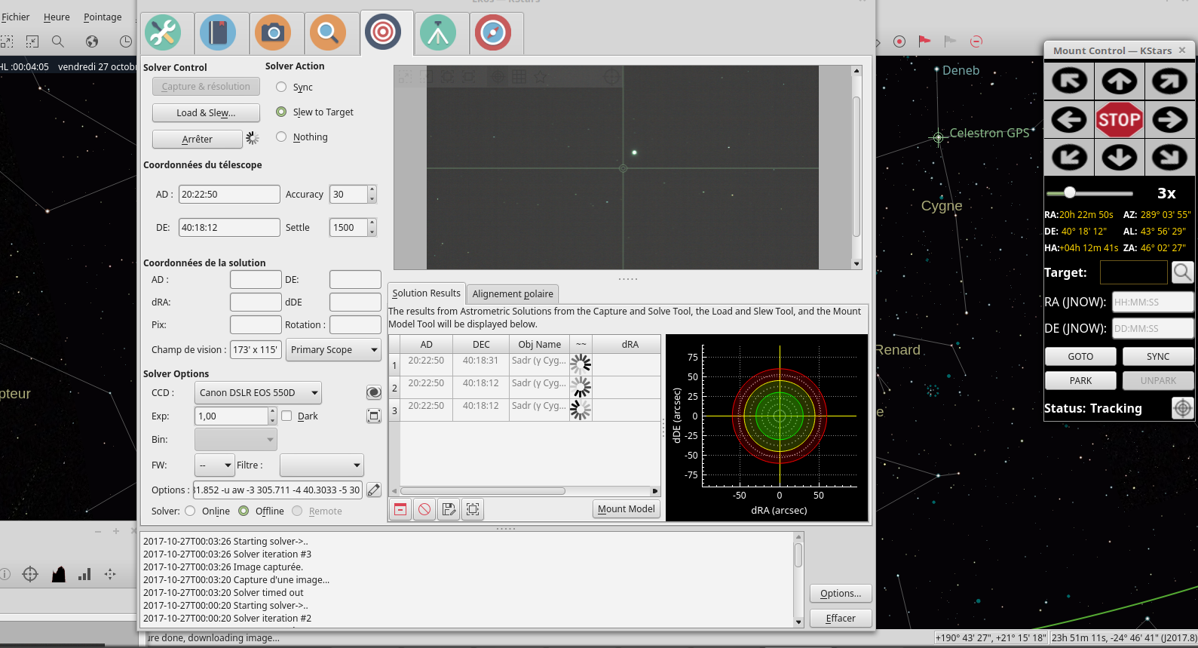
Task: Open the mount telescope tripod tab
Action: [x=438, y=33]
